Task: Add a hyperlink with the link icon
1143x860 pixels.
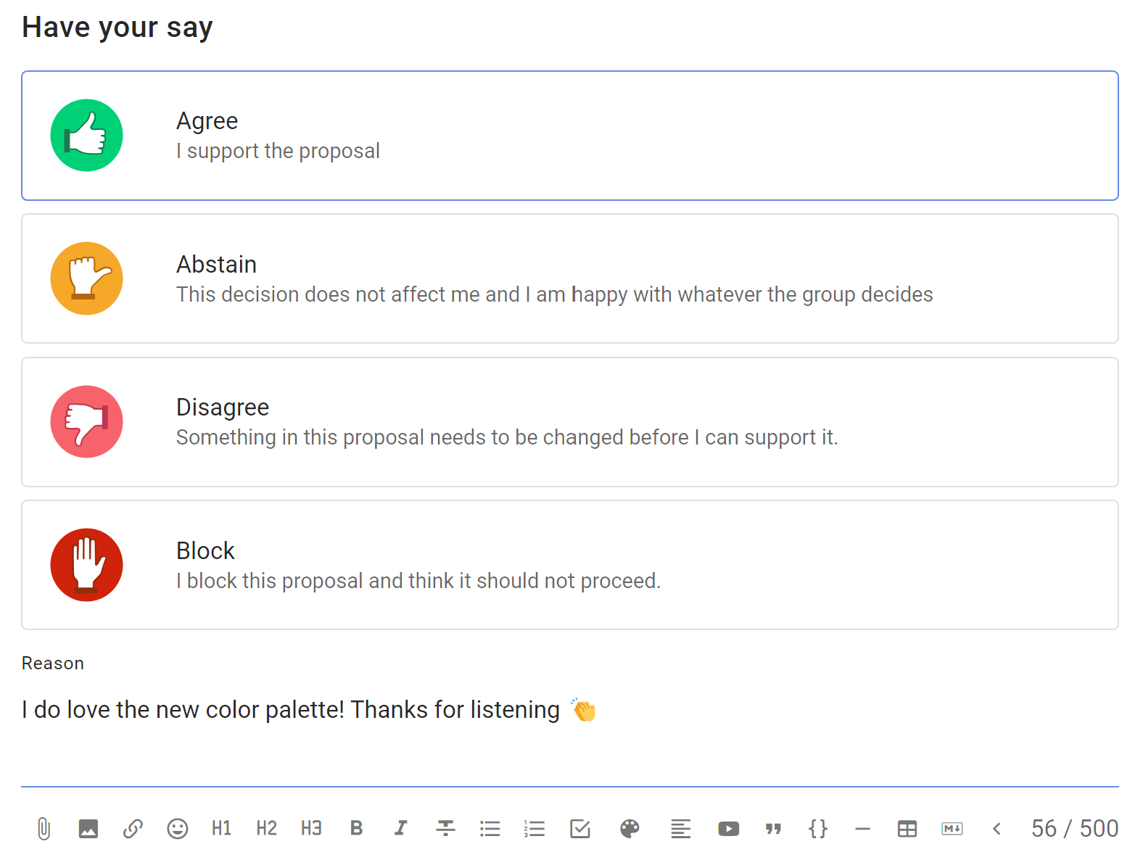Action: (x=133, y=828)
